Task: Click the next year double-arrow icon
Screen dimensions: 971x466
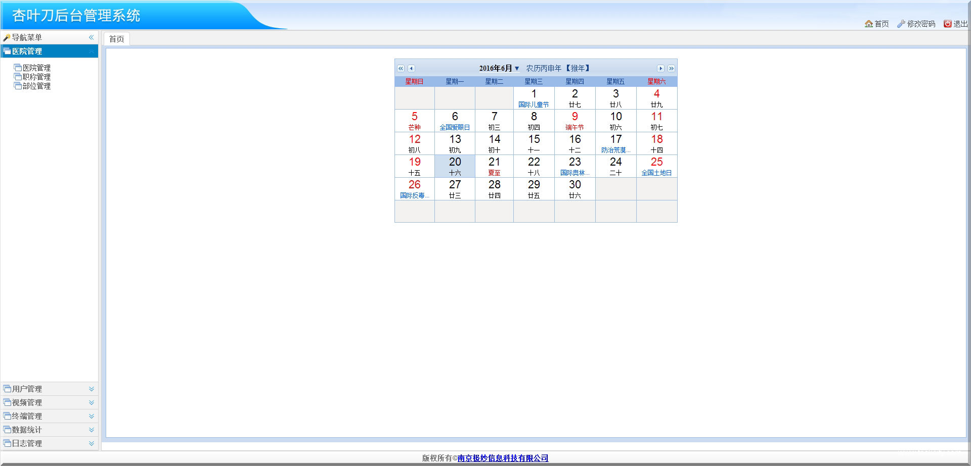Action: pyautogui.click(x=671, y=69)
